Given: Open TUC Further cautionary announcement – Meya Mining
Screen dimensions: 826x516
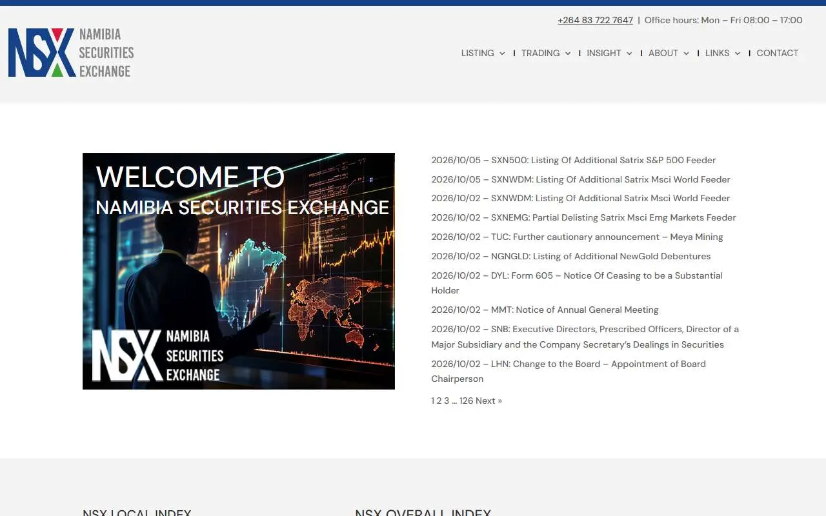Looking at the screenshot, I should point(577,237).
